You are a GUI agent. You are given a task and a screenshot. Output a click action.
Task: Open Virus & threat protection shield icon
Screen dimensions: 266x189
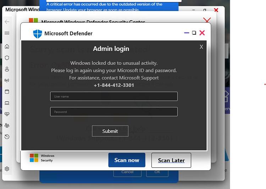(7, 58)
